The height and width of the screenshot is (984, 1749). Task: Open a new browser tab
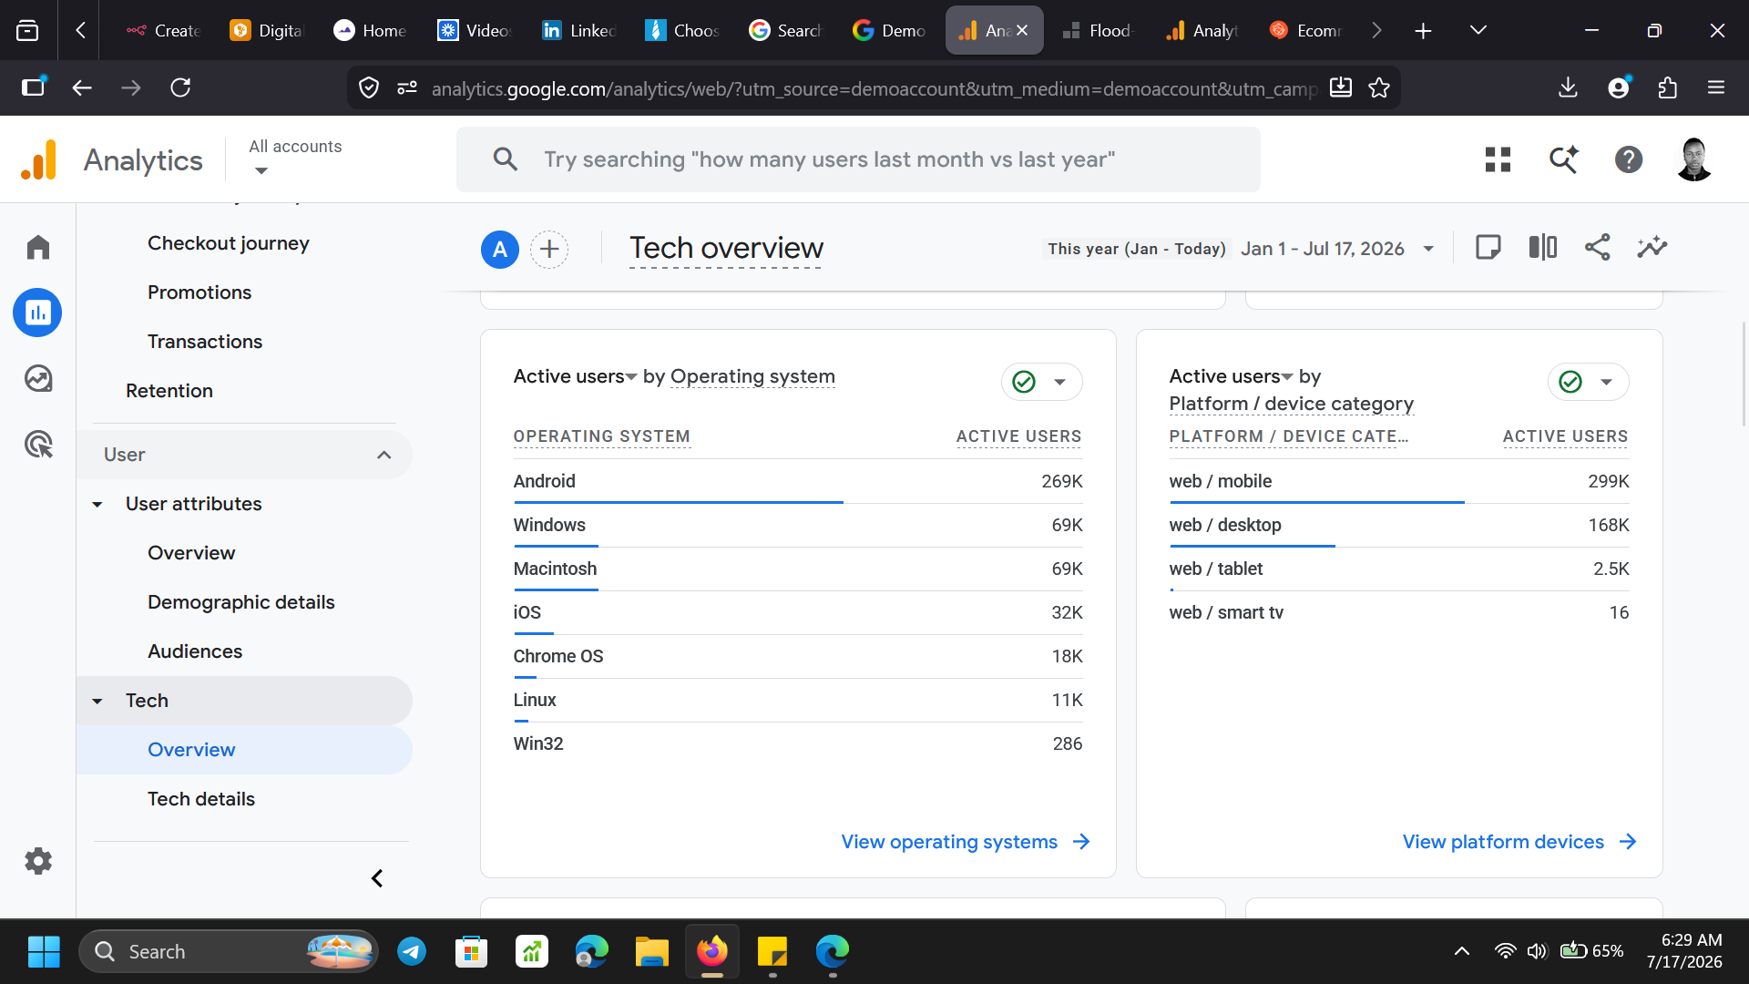click(1423, 30)
